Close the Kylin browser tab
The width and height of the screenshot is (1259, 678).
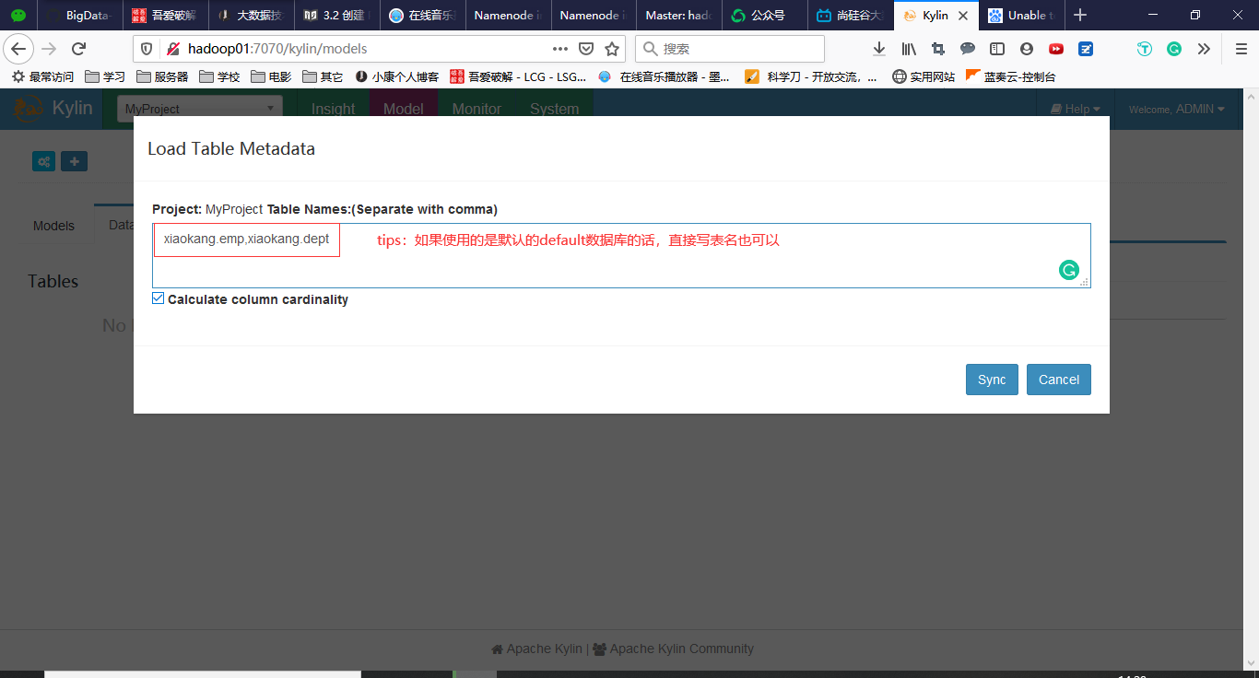[963, 16]
